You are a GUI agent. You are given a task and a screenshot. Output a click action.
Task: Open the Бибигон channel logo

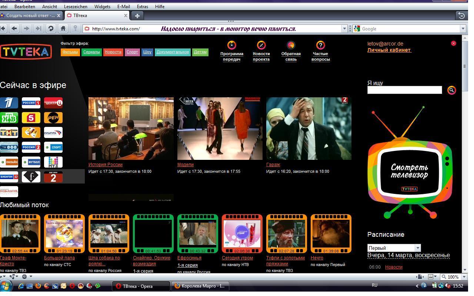pyautogui.click(x=9, y=177)
